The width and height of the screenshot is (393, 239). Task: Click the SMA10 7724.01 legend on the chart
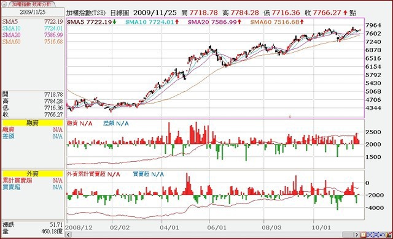pyautogui.click(x=152, y=22)
